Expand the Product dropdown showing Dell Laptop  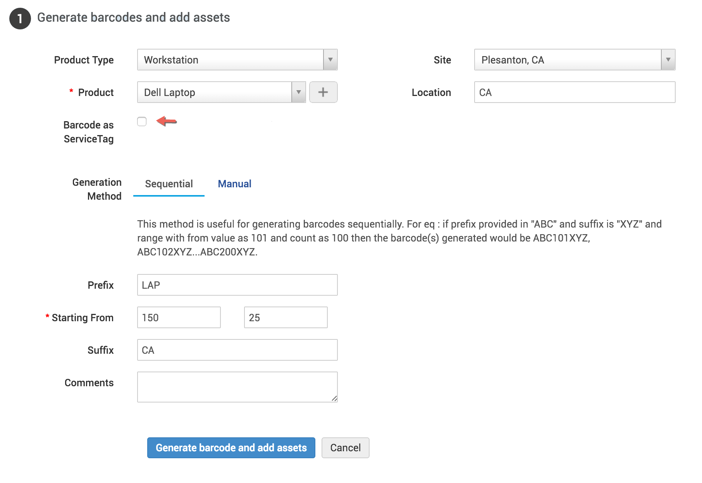click(298, 92)
